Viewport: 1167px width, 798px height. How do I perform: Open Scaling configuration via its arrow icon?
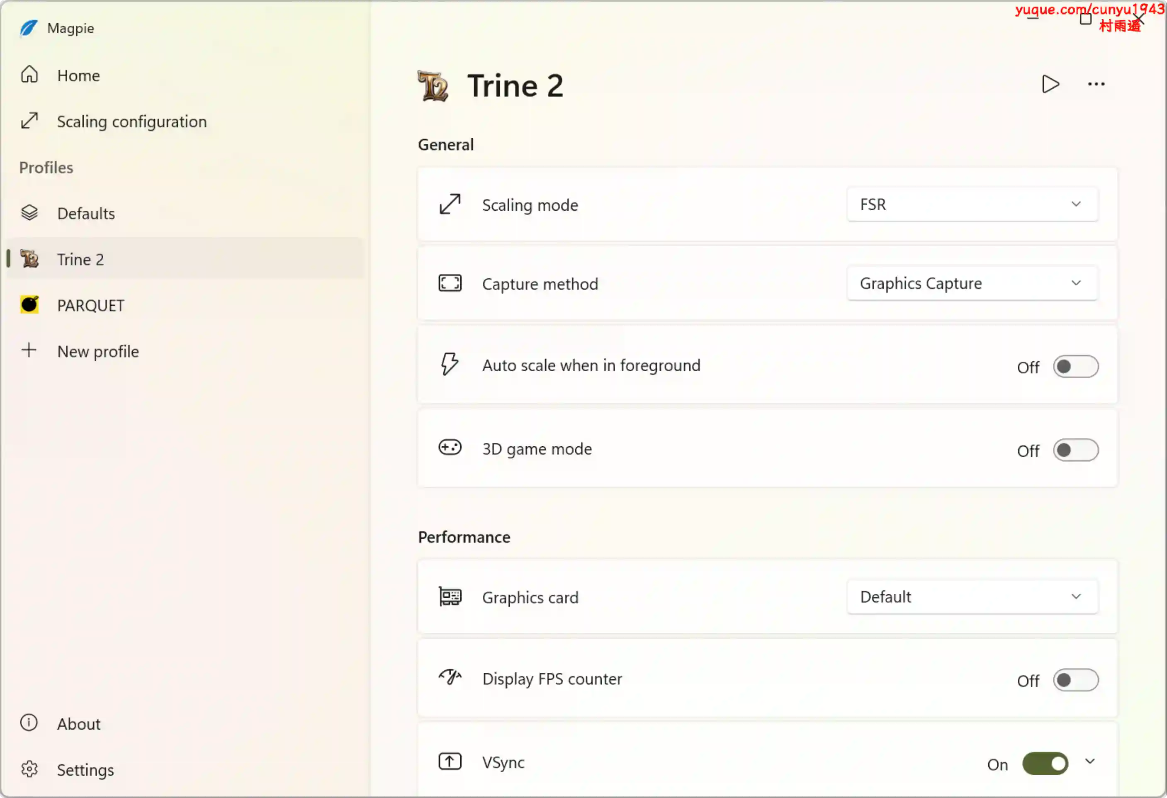click(29, 121)
